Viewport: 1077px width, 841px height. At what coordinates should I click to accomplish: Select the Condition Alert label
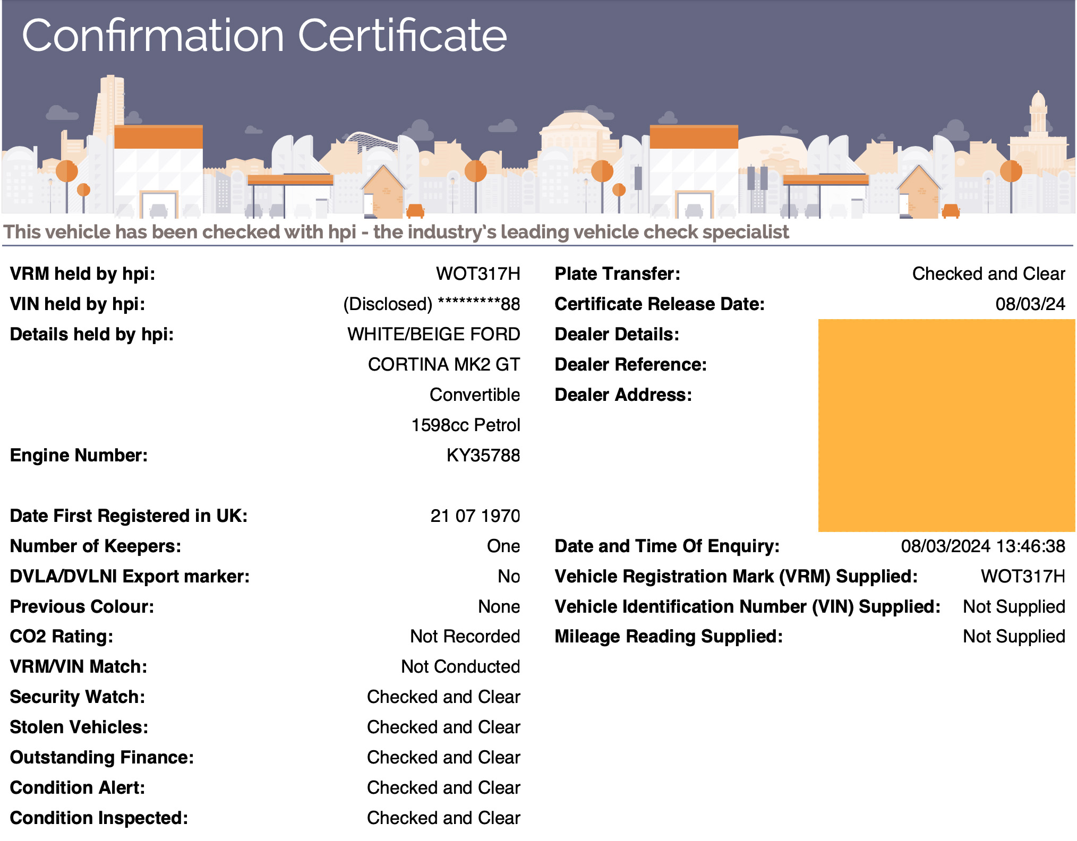pyautogui.click(x=78, y=787)
